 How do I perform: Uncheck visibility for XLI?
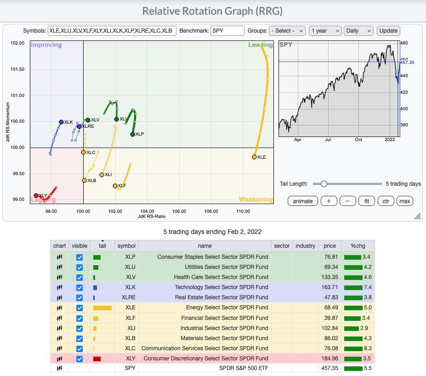(80, 329)
